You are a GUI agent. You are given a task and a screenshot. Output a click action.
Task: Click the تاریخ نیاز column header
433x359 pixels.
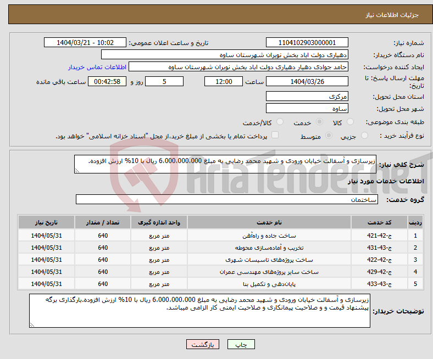tap(46, 222)
